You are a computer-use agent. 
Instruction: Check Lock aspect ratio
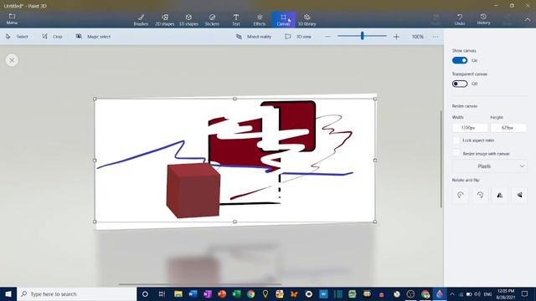click(x=456, y=140)
